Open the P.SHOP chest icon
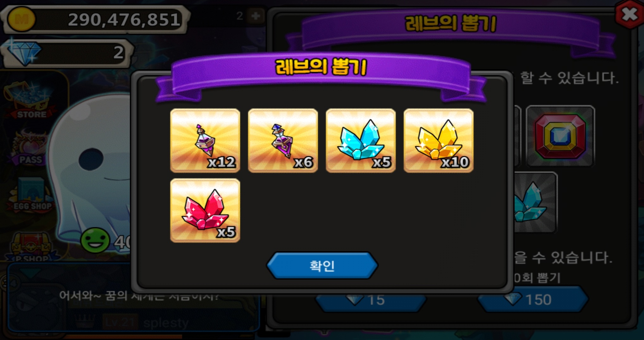The image size is (644, 340). [x=32, y=247]
